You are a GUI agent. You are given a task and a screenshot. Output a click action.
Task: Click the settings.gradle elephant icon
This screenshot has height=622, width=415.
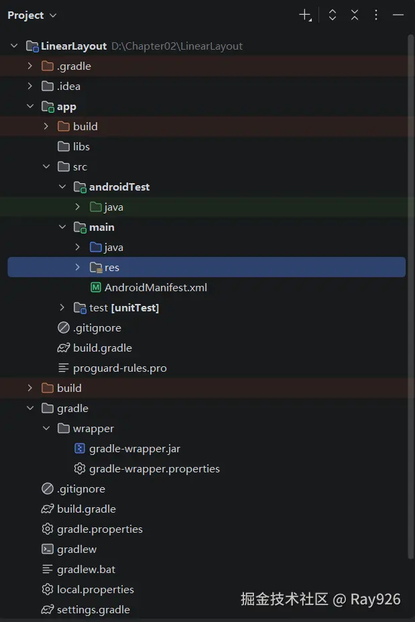coord(48,610)
